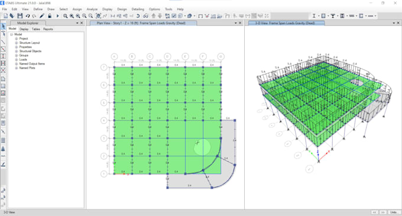Expand the Project tree node
402x216 pixels.
point(17,38)
